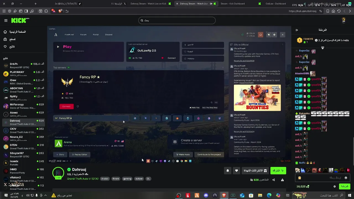The image size is (354, 199).
Task: Open MrFarosyy channel in sidebar
Action: [x=24, y=106]
